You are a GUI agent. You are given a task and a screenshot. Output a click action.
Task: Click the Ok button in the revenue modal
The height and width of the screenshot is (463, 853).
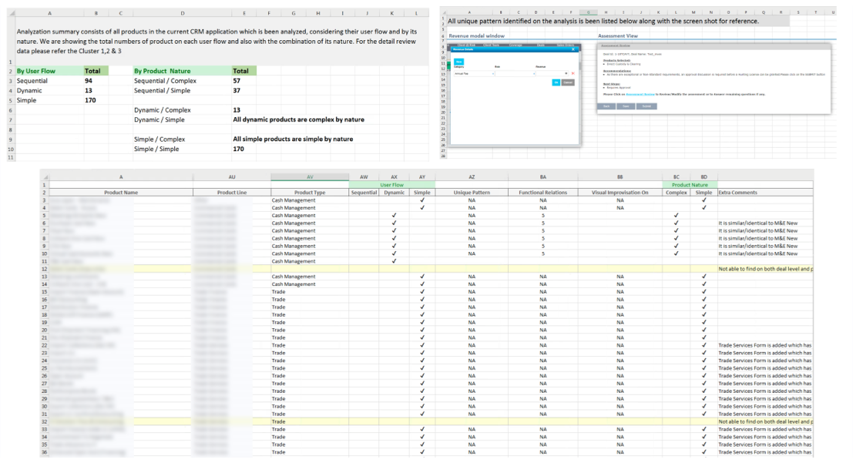pos(556,82)
